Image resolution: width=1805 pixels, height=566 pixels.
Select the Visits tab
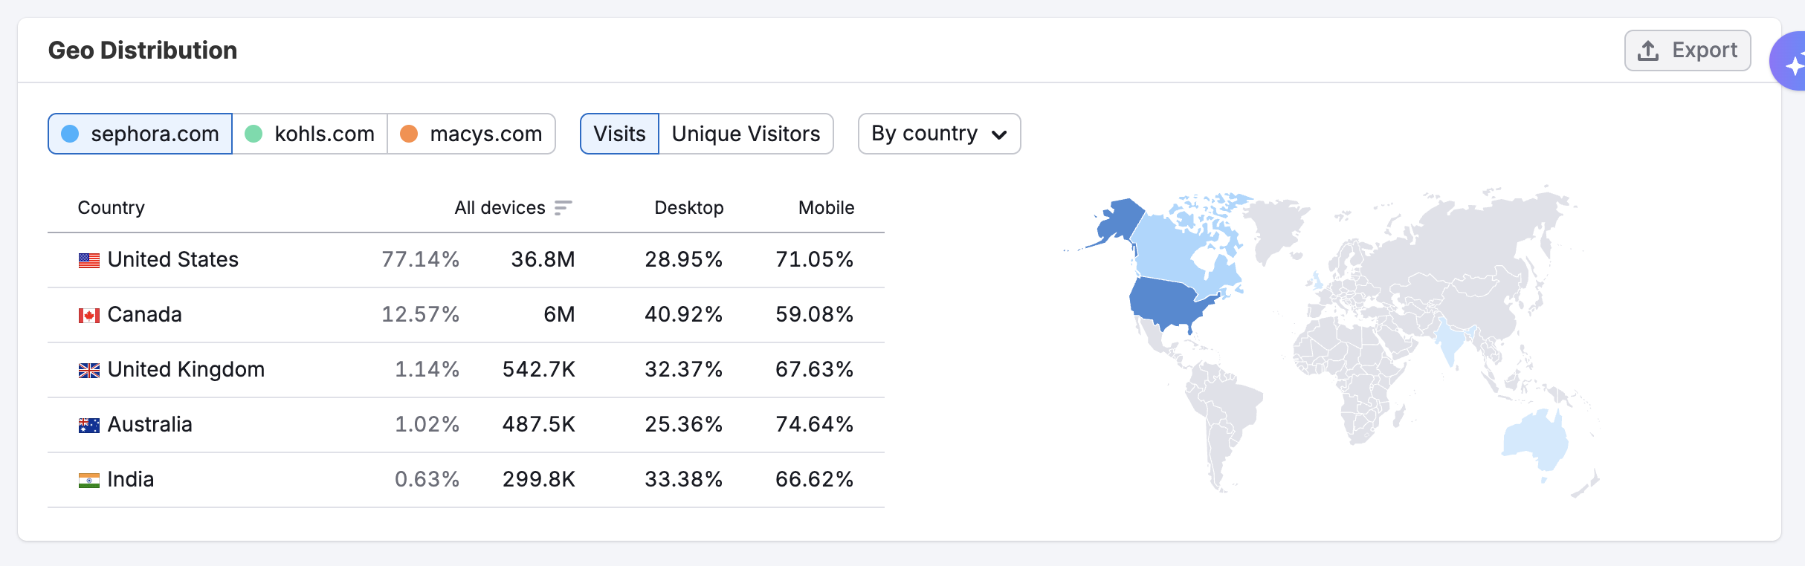coord(619,134)
